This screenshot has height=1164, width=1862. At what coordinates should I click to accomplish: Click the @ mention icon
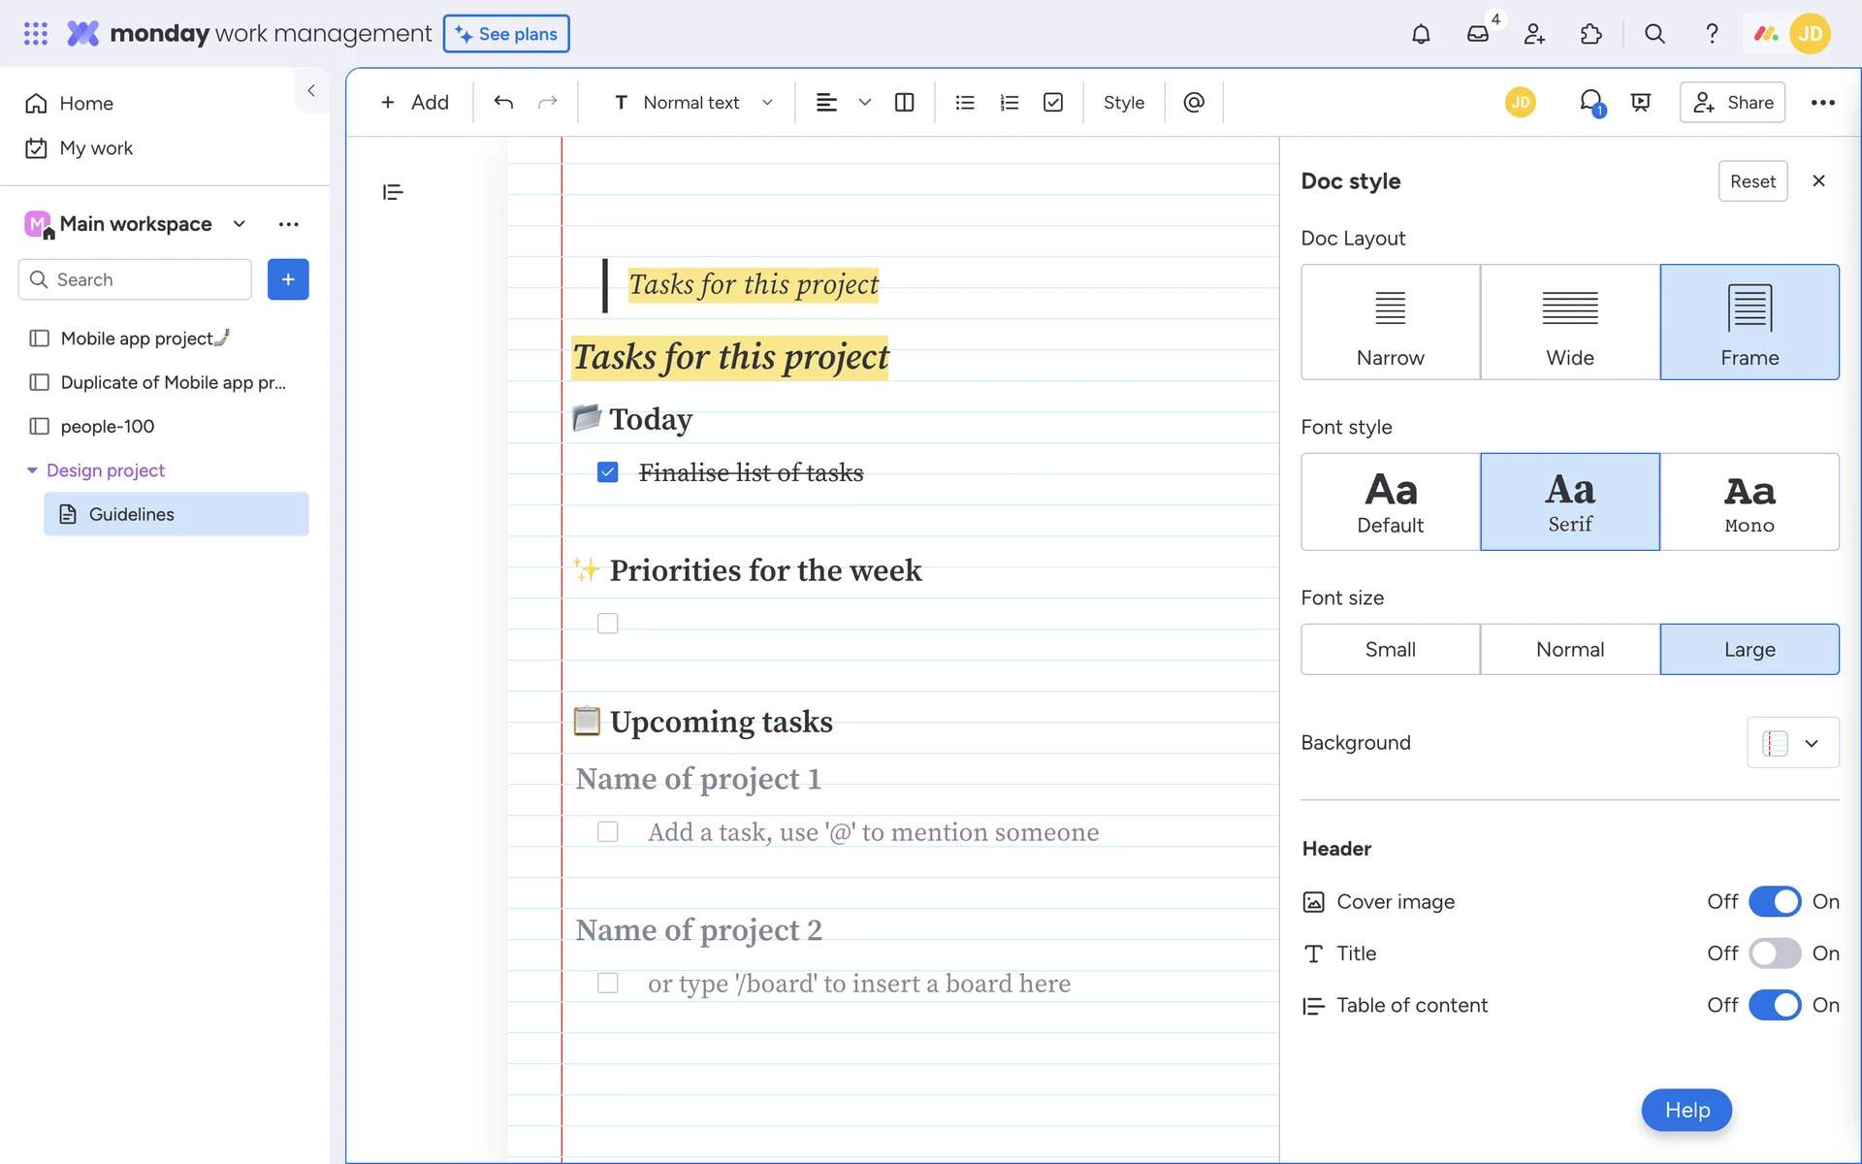coord(1194,102)
